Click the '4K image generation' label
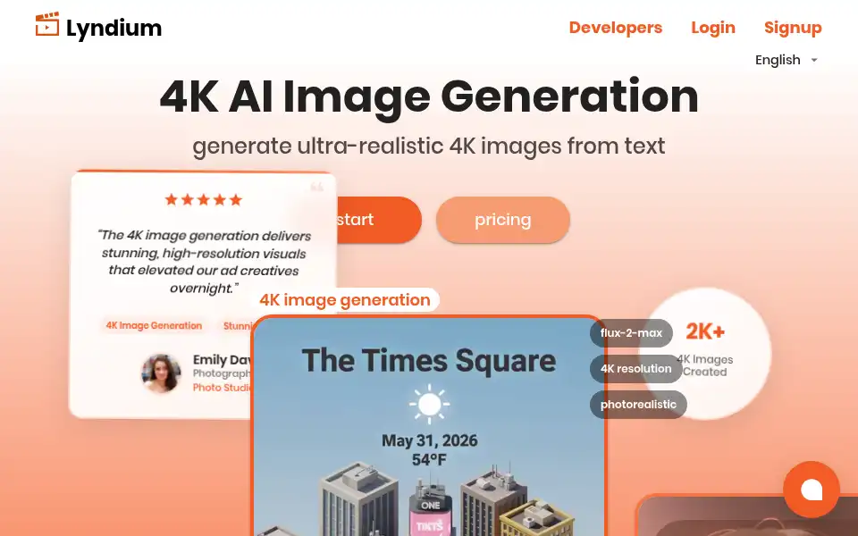This screenshot has width=858, height=536. tap(345, 300)
